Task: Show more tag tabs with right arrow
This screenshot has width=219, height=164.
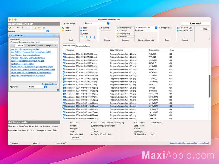Action: [56, 46]
